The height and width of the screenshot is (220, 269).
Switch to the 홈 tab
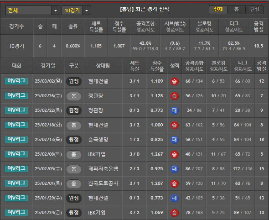(x=237, y=10)
